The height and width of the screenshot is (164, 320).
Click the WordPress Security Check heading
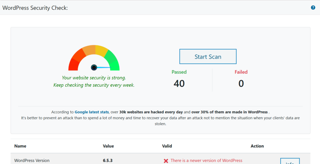35,8
